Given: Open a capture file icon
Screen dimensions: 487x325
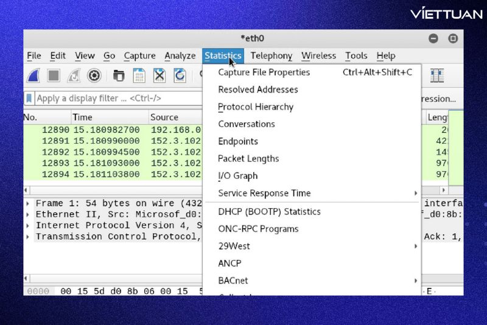Looking at the screenshot, I should click(119, 75).
